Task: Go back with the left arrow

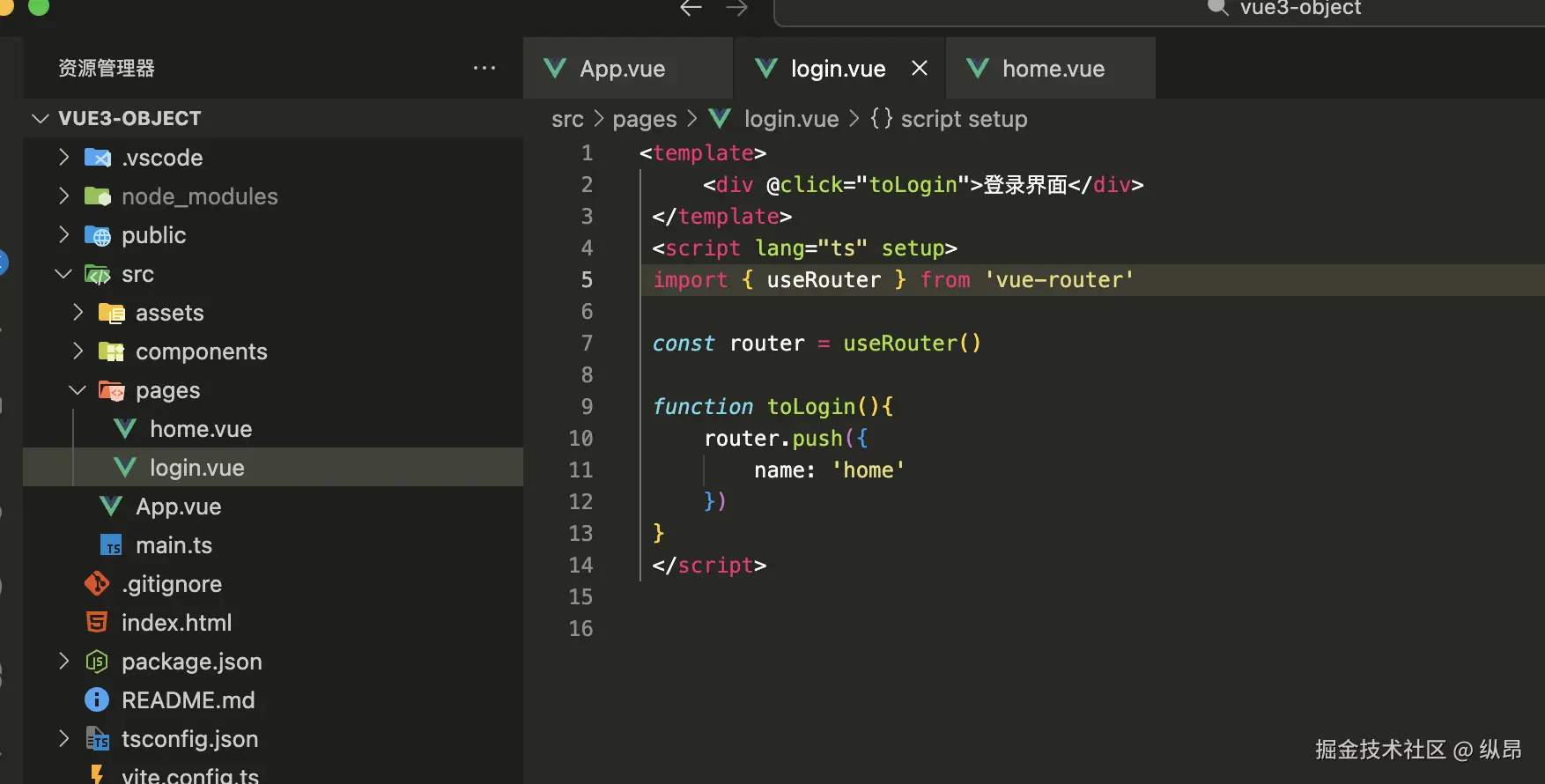Action: [691, 8]
